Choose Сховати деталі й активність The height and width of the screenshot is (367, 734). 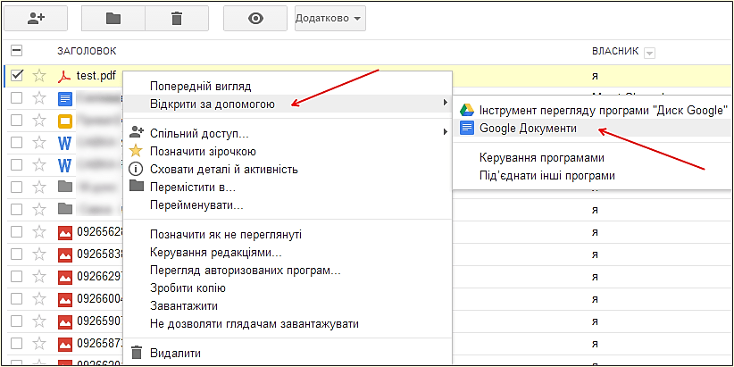pyautogui.click(x=287, y=170)
